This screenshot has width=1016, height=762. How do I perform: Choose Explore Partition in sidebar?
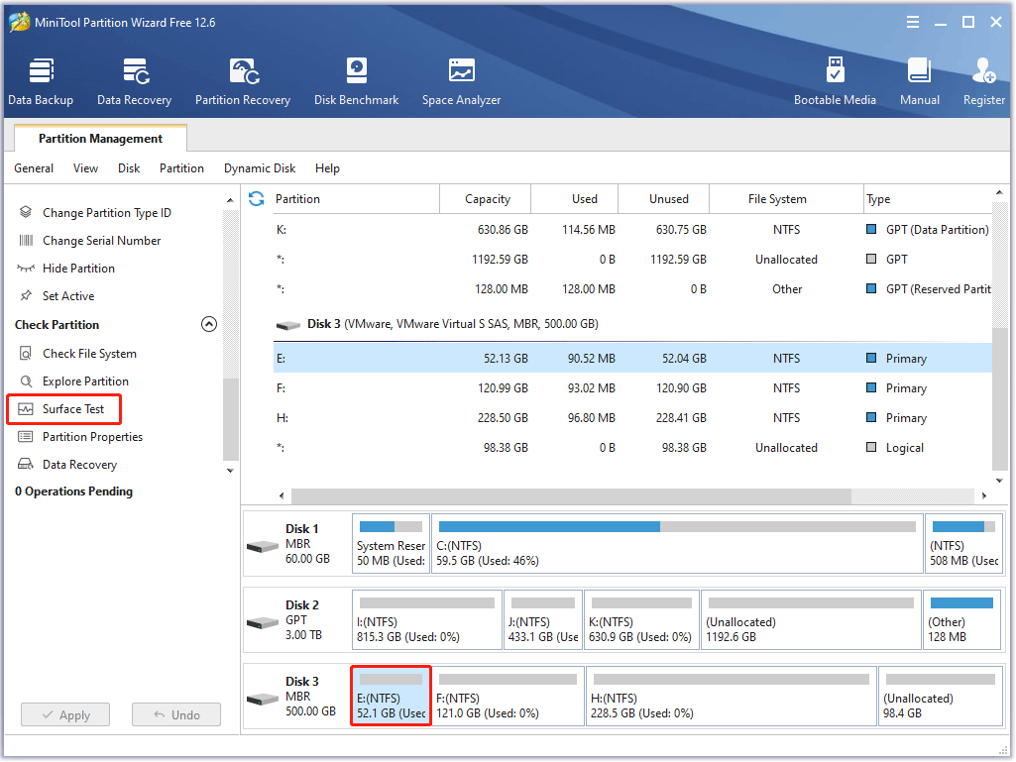point(85,381)
